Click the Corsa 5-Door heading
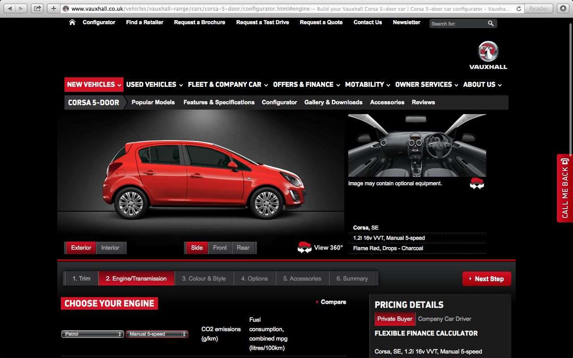Image resolution: width=573 pixels, height=358 pixels. point(94,102)
